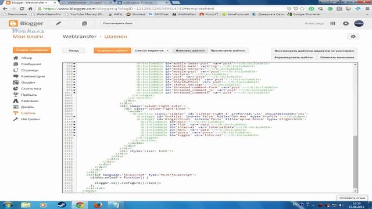Open Windows Explorer folder in taskbar

click(x=26, y=205)
